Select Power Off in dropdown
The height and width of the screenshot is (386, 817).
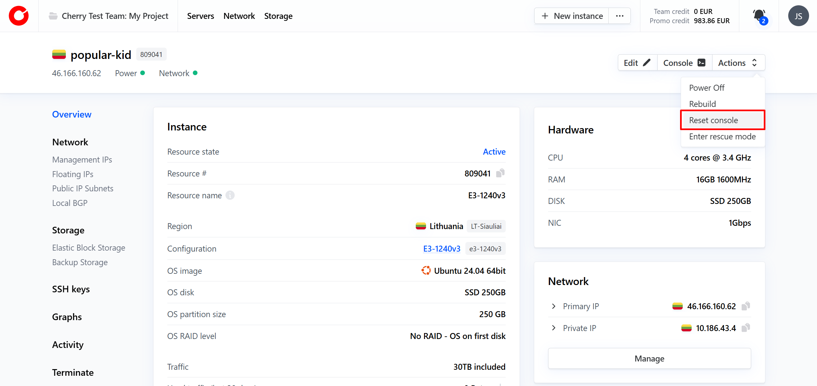tap(707, 88)
